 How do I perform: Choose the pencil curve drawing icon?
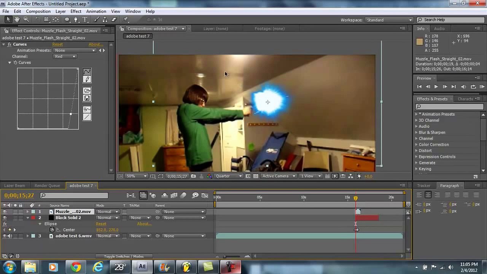pos(87,79)
